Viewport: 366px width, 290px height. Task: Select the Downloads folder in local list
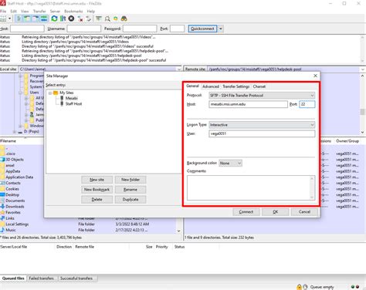[x=15, y=207]
